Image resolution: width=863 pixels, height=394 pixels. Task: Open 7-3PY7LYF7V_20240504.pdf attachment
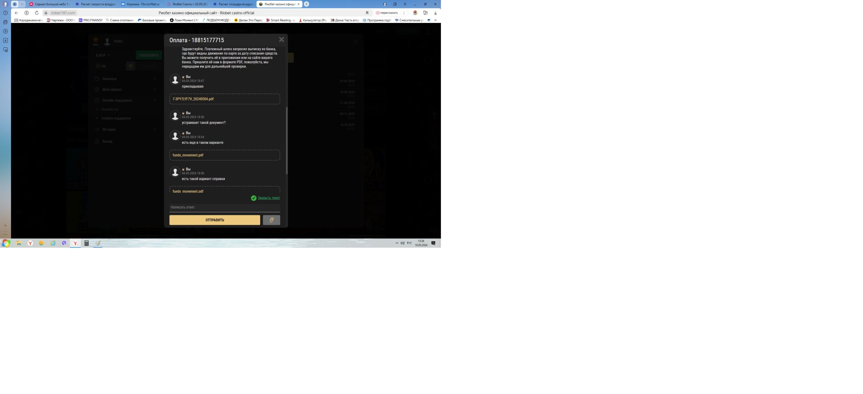click(193, 99)
